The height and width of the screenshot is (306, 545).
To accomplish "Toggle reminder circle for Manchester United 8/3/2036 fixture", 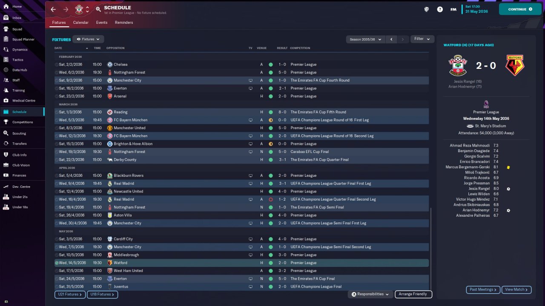I will click(57, 128).
